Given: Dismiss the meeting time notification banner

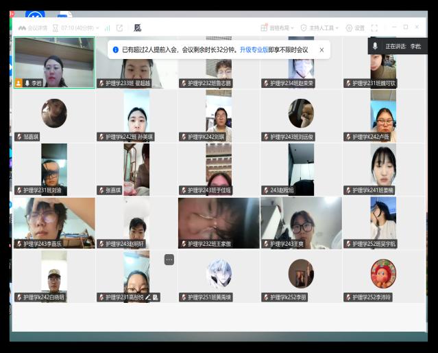Looking at the screenshot, I should [321, 49].
